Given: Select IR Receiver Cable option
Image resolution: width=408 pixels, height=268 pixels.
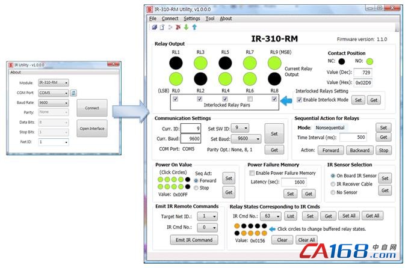Looking at the screenshot, I should [333, 184].
